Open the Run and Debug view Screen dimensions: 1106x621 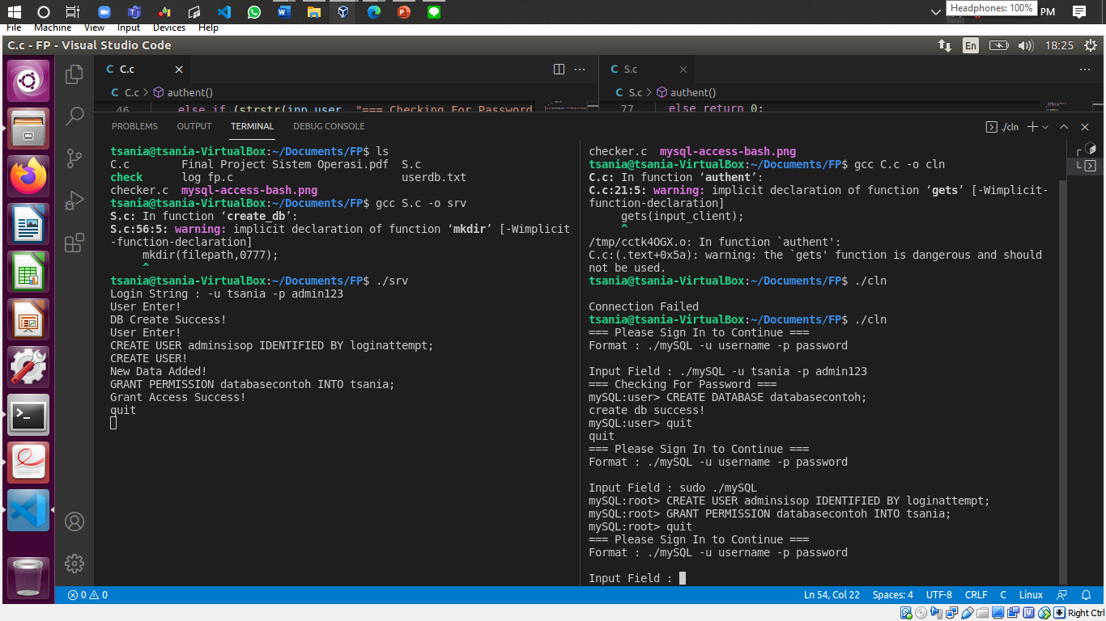pos(74,200)
